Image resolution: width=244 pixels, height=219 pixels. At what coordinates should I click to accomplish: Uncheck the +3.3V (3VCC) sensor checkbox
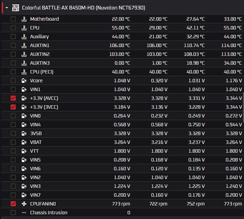coord(13,107)
